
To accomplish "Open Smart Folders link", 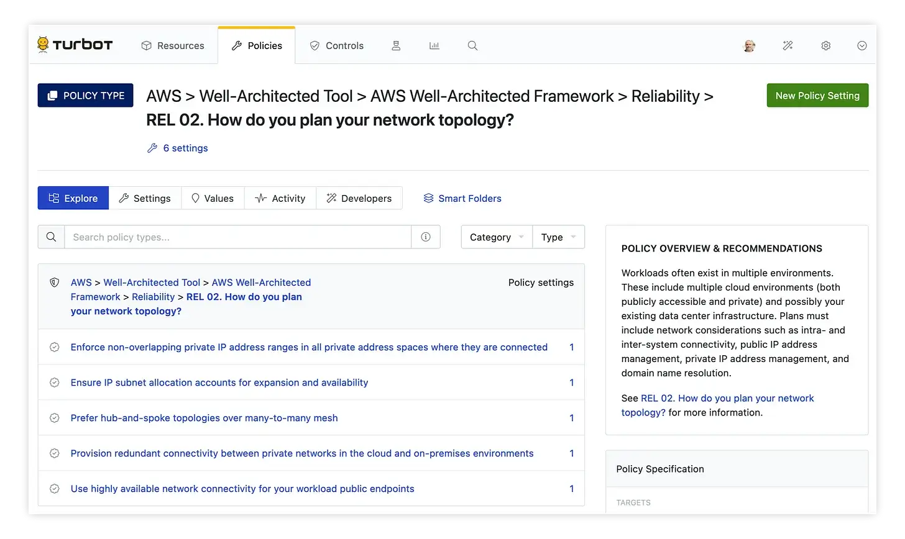I will tap(469, 198).
